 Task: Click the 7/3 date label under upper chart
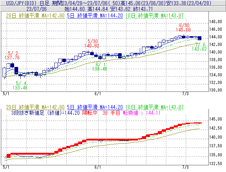185,94
